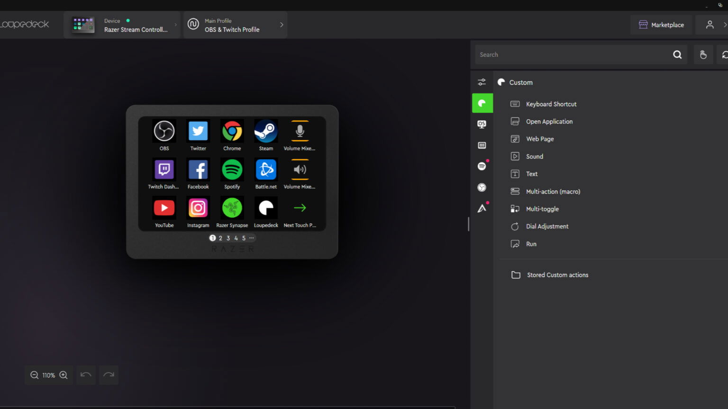Viewport: 728px width, 409px height.
Task: Click the refresh icon near the search bar
Action: [724, 54]
